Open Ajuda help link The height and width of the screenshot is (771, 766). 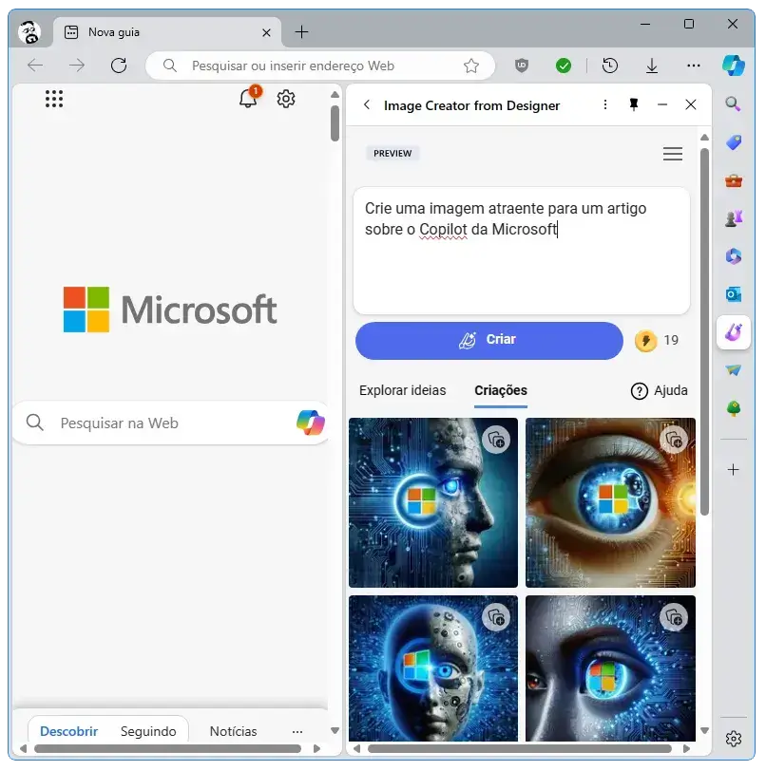[659, 391]
